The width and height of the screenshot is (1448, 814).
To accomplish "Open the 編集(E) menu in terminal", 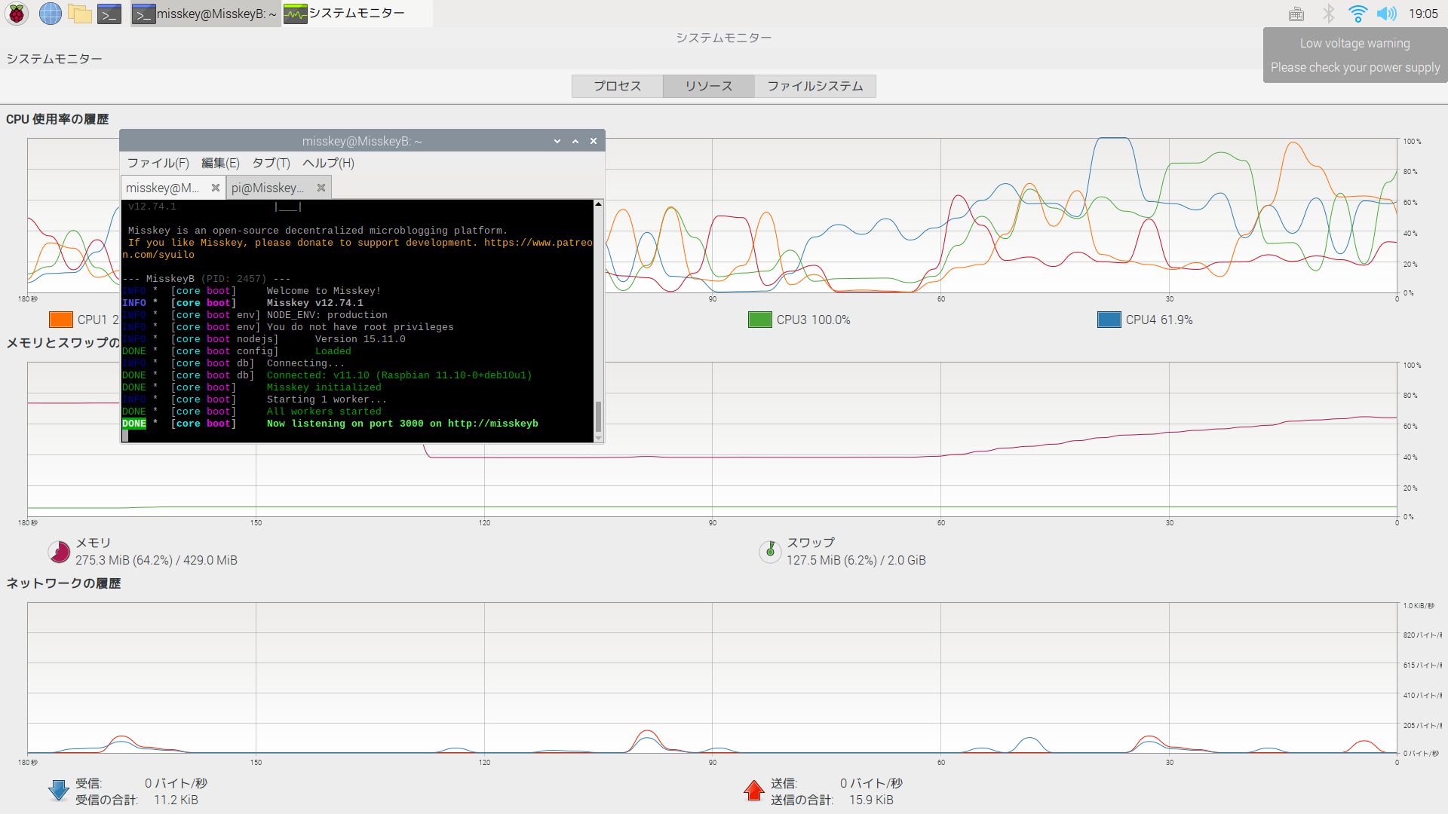I will tap(220, 163).
